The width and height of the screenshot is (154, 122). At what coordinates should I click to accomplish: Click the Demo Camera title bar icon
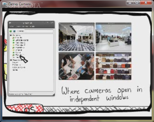tap(4, 4)
